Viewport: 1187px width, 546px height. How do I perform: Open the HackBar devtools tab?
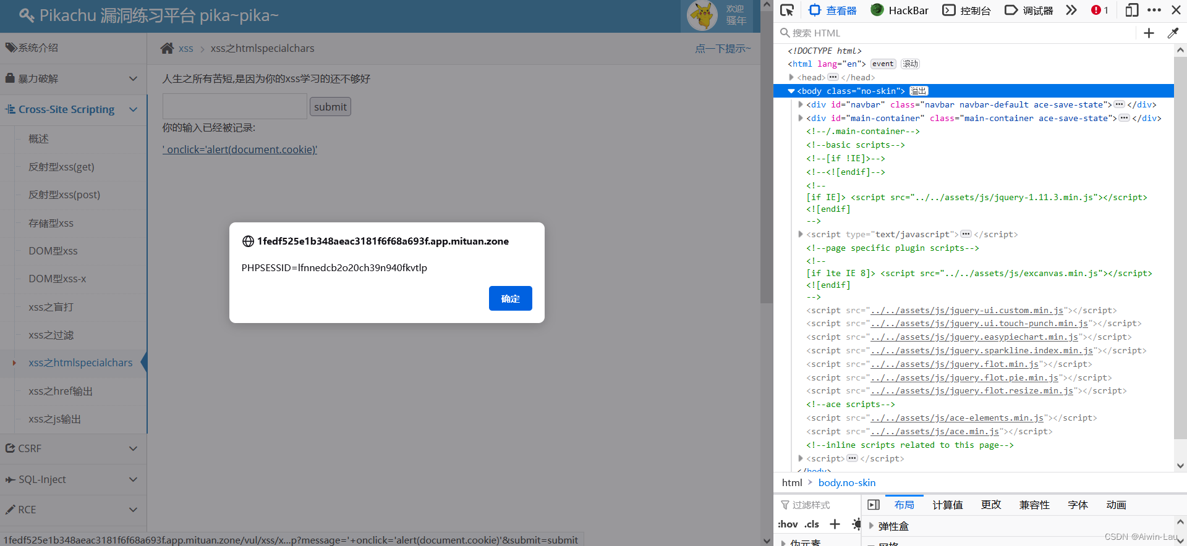900,10
